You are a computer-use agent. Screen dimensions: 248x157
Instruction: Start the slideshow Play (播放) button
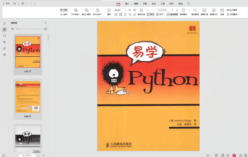[109, 12]
